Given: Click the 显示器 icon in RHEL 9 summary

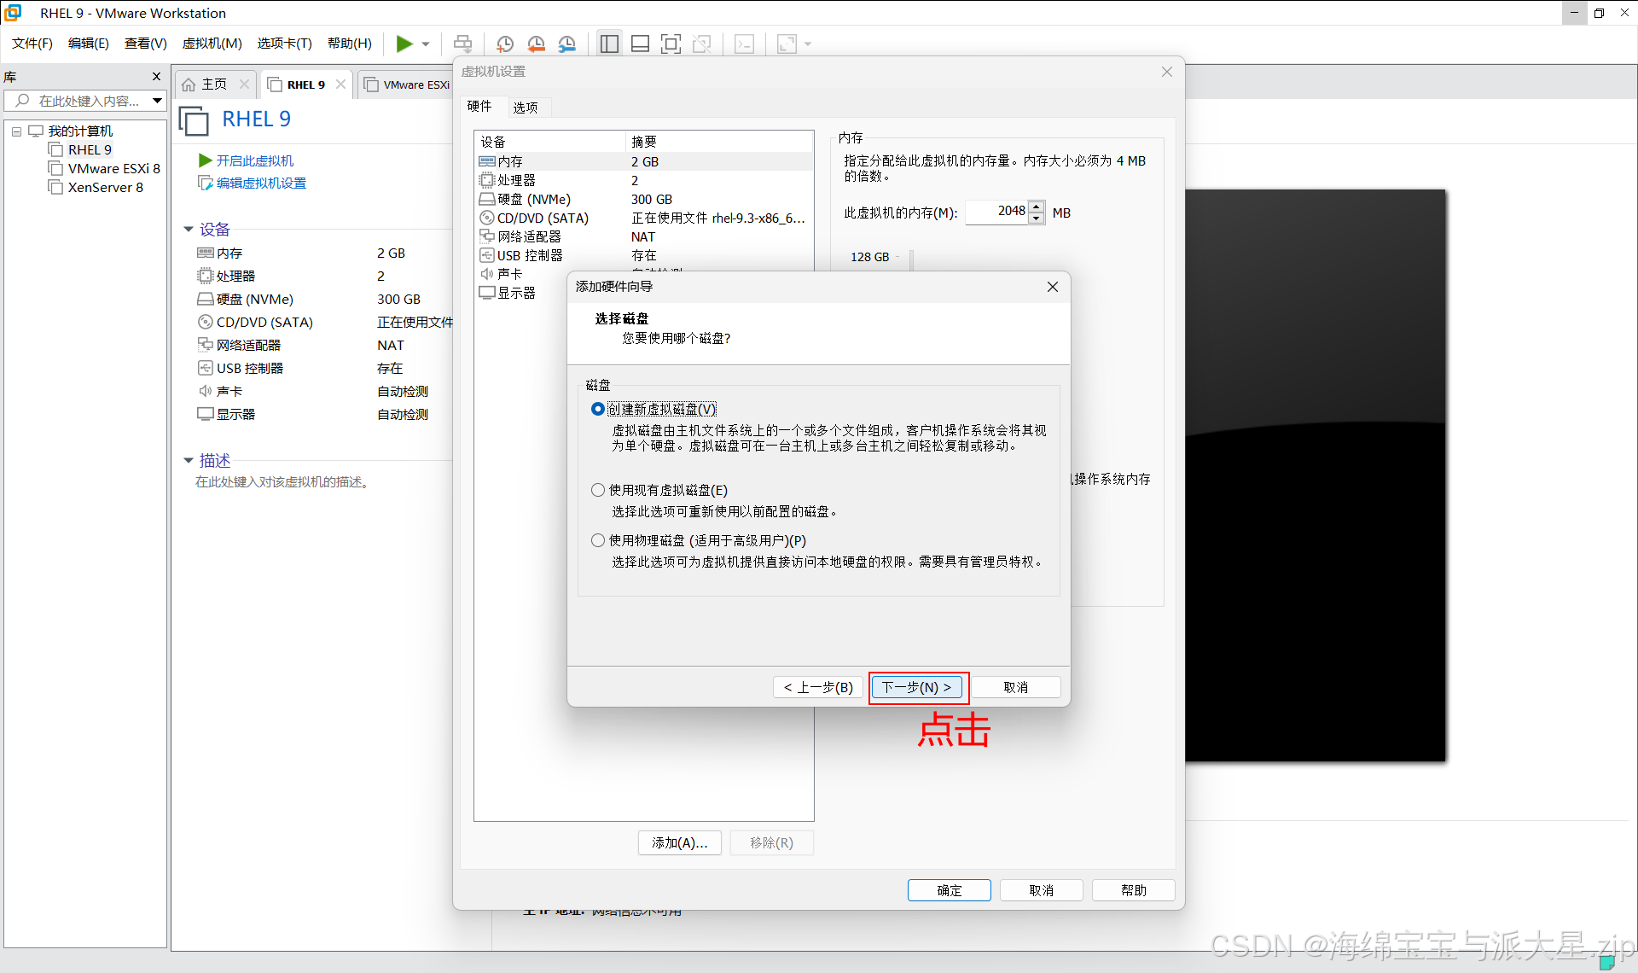Looking at the screenshot, I should tap(206, 414).
